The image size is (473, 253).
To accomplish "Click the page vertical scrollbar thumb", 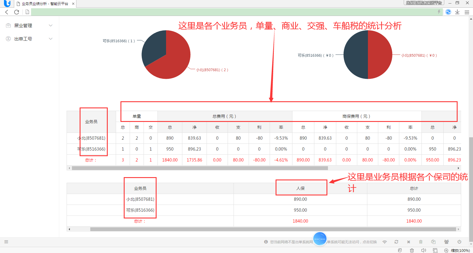I will click(471, 189).
